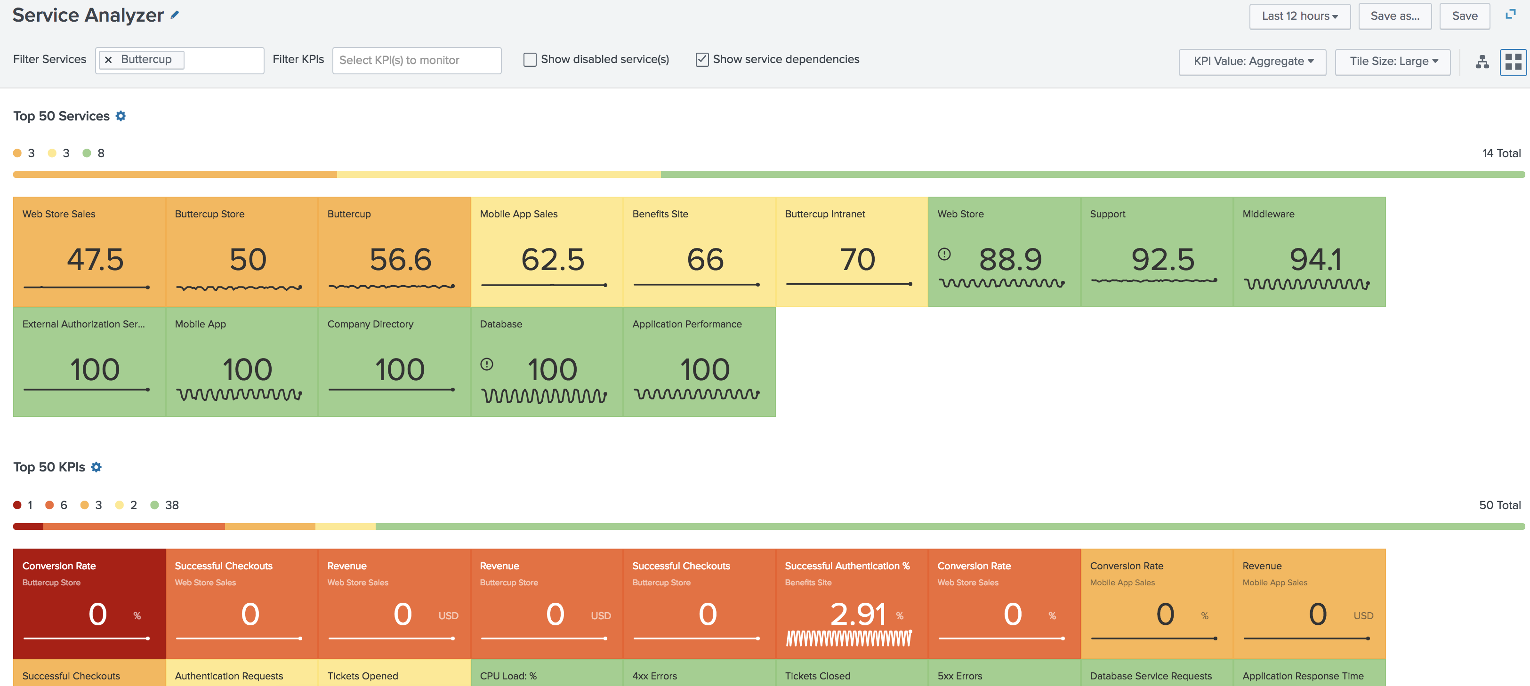
Task: Open the Application Performance tile
Action: [x=700, y=361]
